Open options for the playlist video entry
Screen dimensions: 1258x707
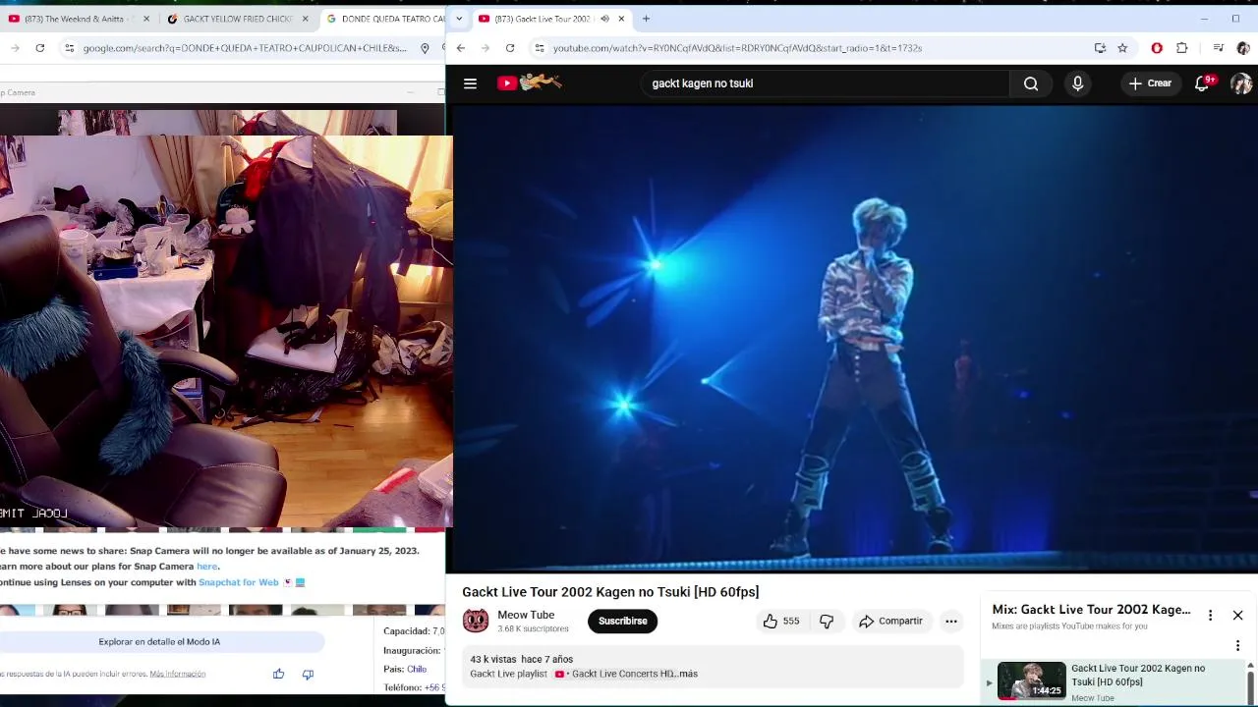point(1237,645)
